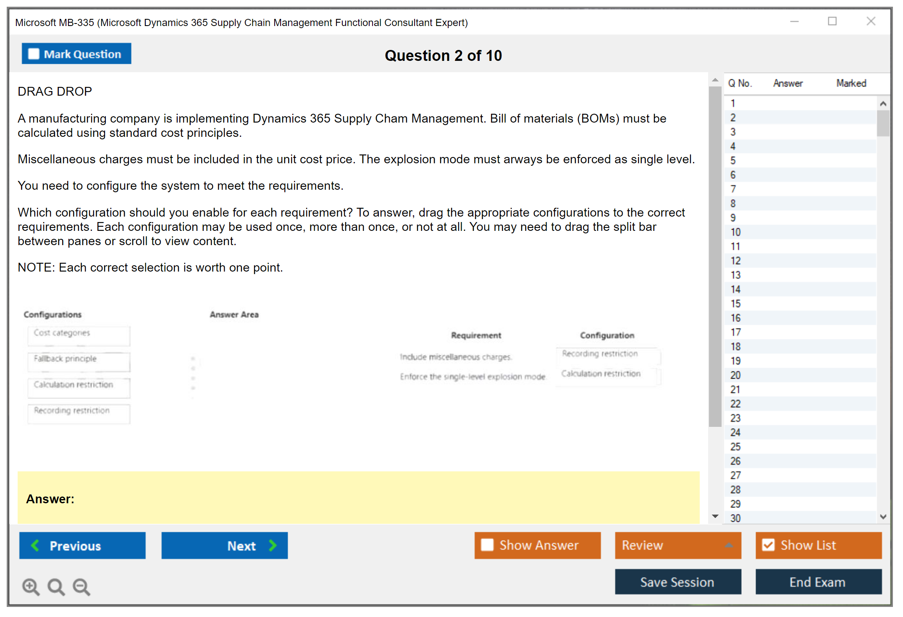Expand the Review dropdown arrow
Viewport: 903px width, 617px height.
[x=729, y=545]
